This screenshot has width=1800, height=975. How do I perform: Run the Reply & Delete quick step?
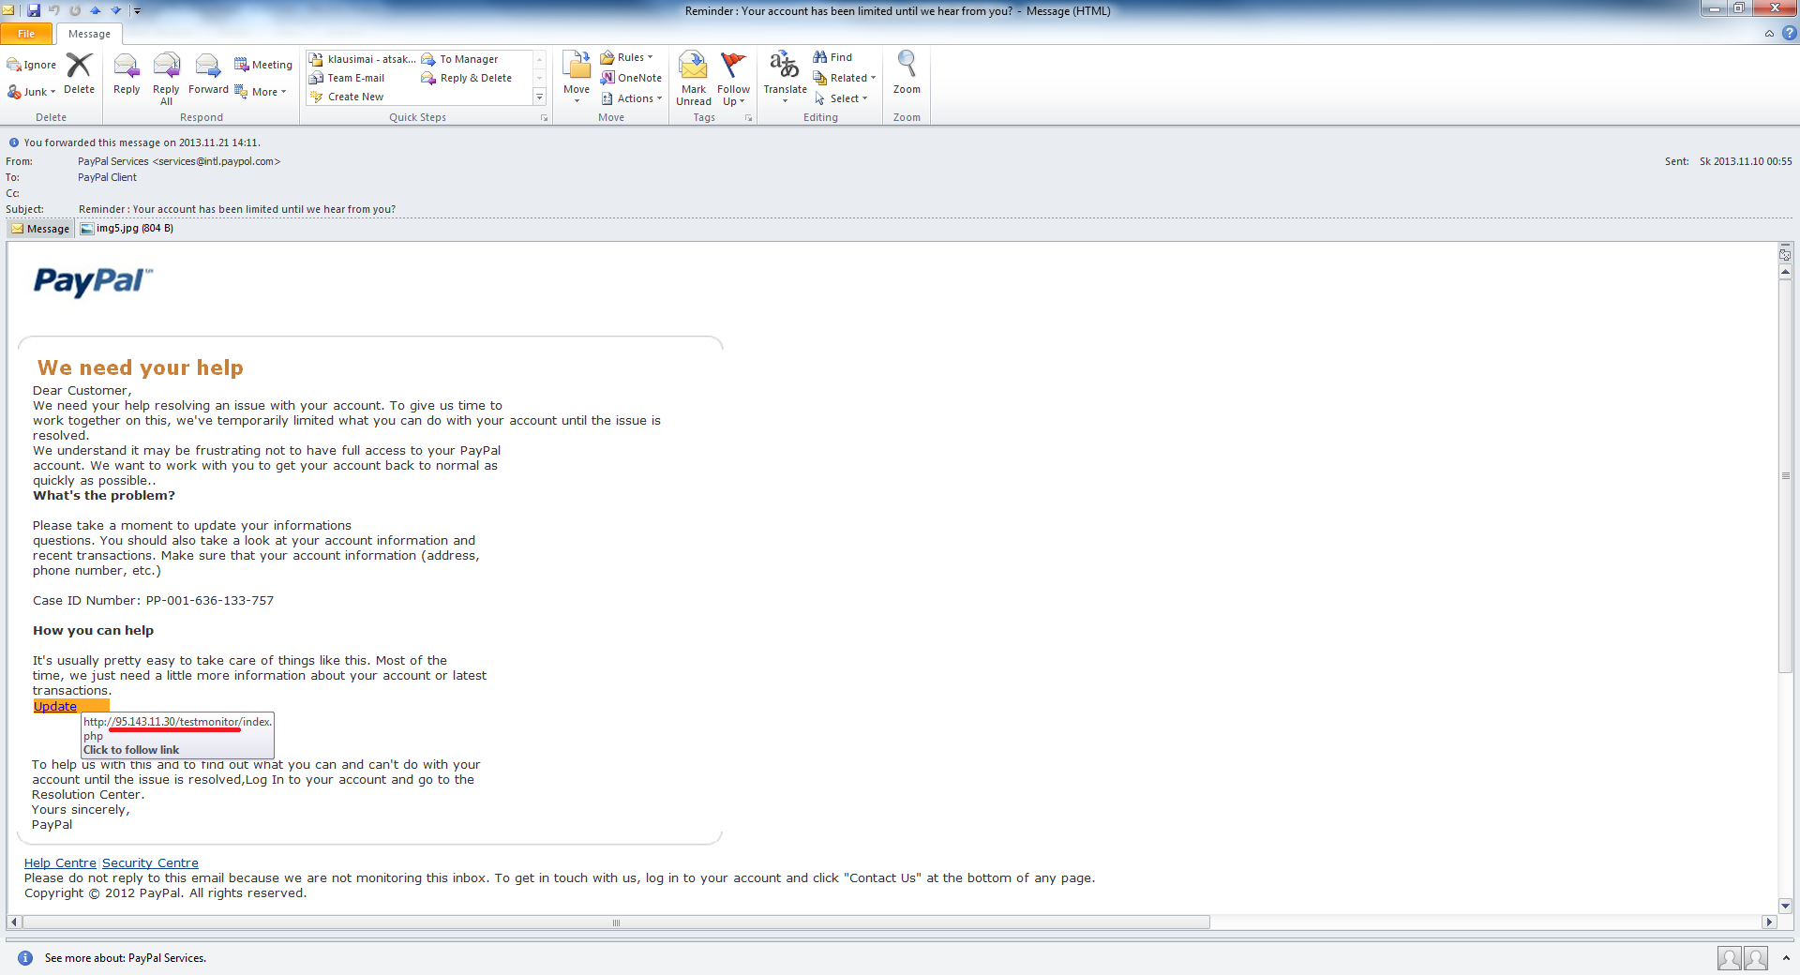coord(467,78)
